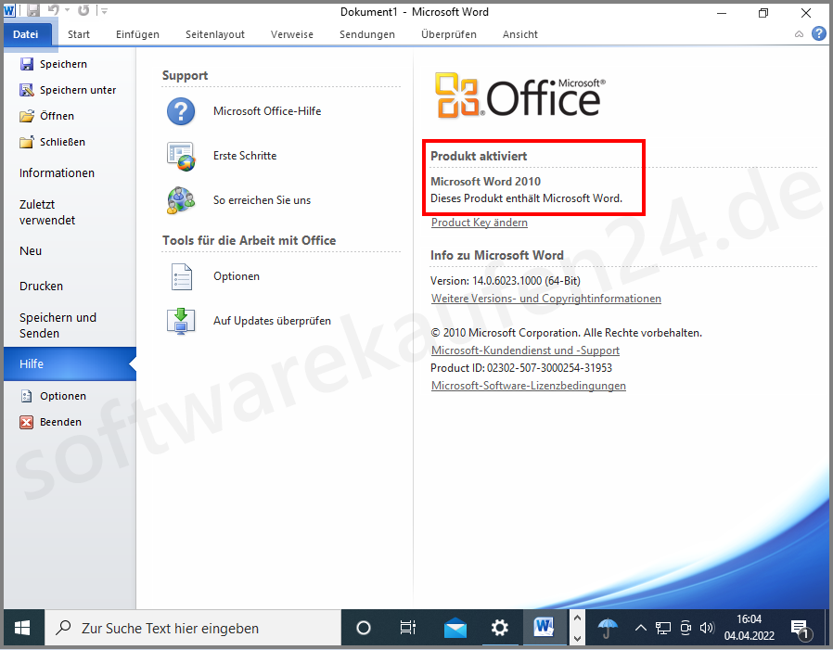Viewport: 833px width, 650px height.
Task: Click the quick access Undo icon
Action: [x=53, y=10]
